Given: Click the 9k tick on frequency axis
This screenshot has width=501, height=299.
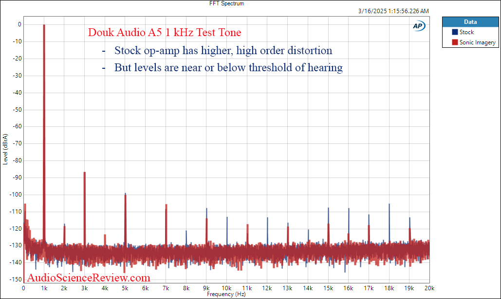Looking at the screenshot, I should click(206, 288).
